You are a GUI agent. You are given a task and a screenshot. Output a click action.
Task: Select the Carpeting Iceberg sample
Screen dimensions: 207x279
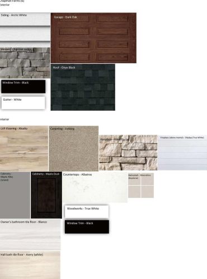(74, 148)
